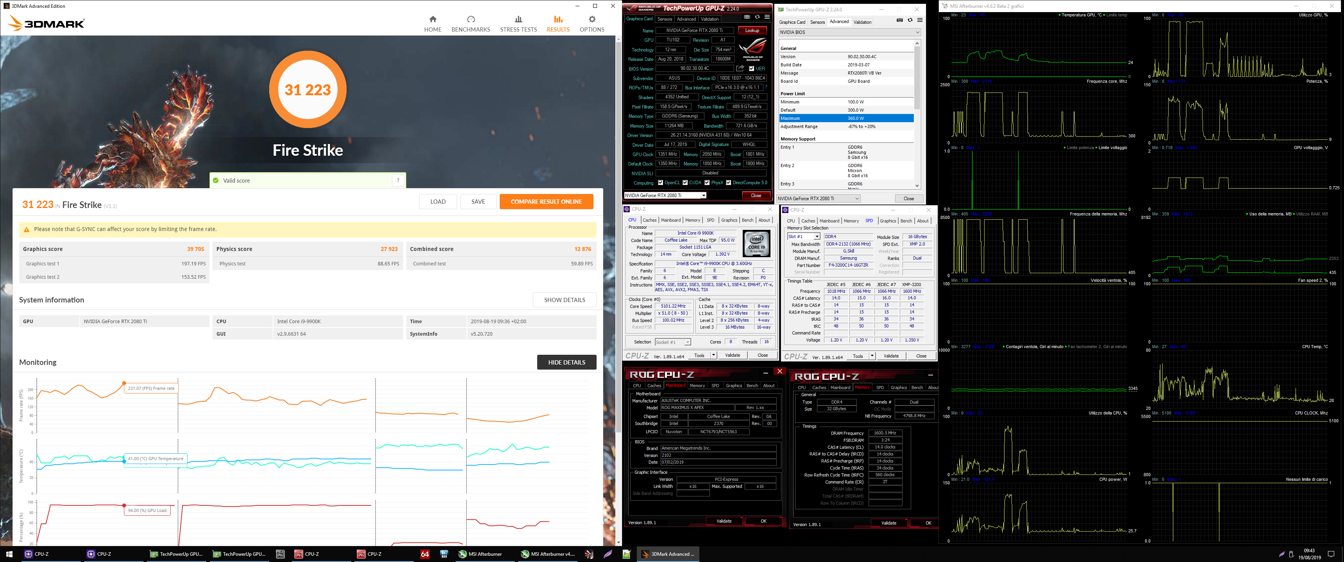This screenshot has height=562, width=1344.
Task: Open the RESULTS section in 3DMark
Action: point(558,23)
